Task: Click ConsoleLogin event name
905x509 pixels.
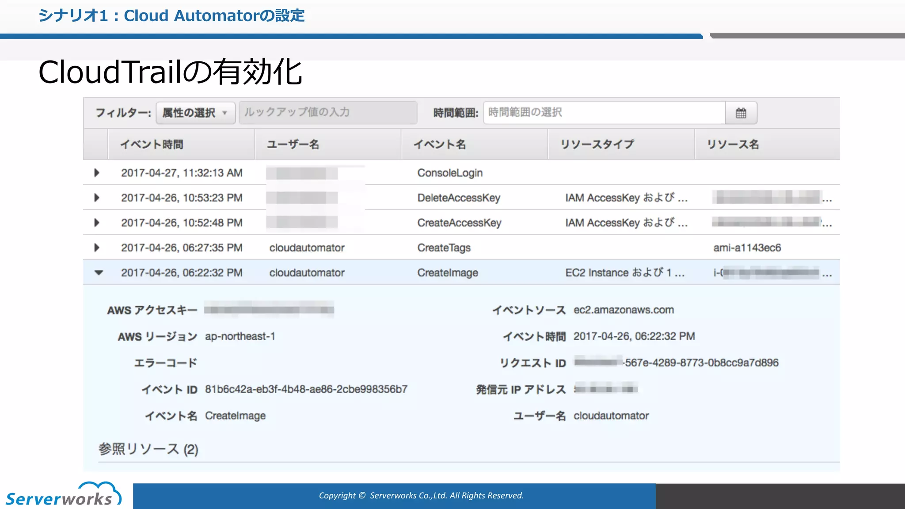Action: point(450,173)
